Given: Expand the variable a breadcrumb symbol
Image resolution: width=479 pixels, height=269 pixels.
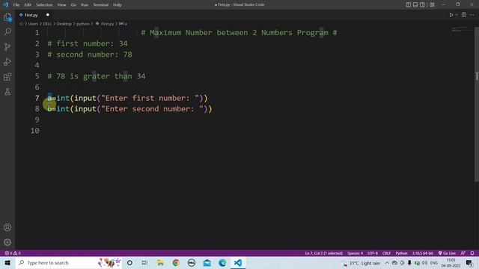Looking at the screenshot, I should 123,24.
